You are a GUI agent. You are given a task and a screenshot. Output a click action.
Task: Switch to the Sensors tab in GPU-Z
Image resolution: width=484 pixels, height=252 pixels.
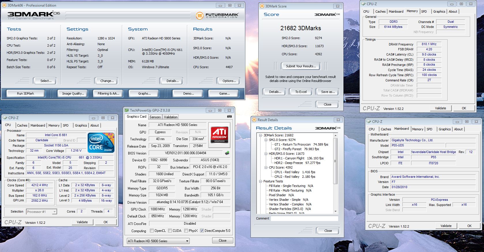(x=155, y=117)
